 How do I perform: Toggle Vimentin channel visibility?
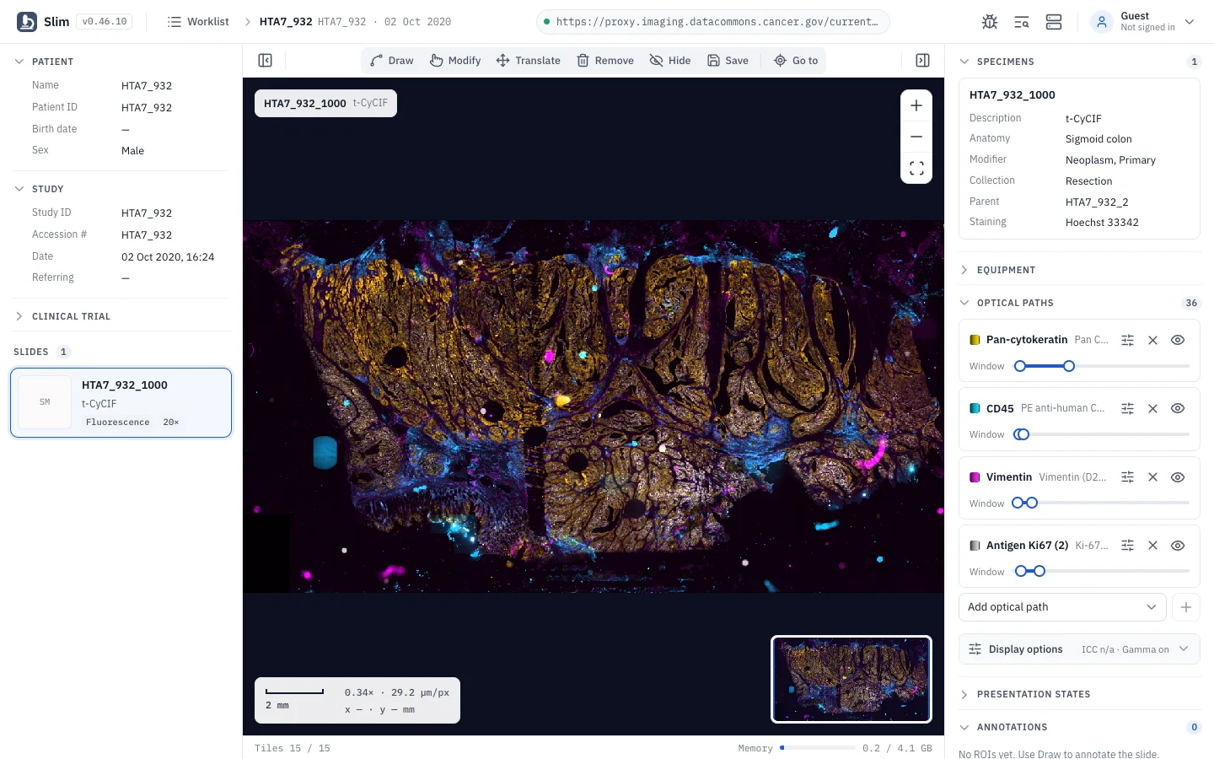1178,477
